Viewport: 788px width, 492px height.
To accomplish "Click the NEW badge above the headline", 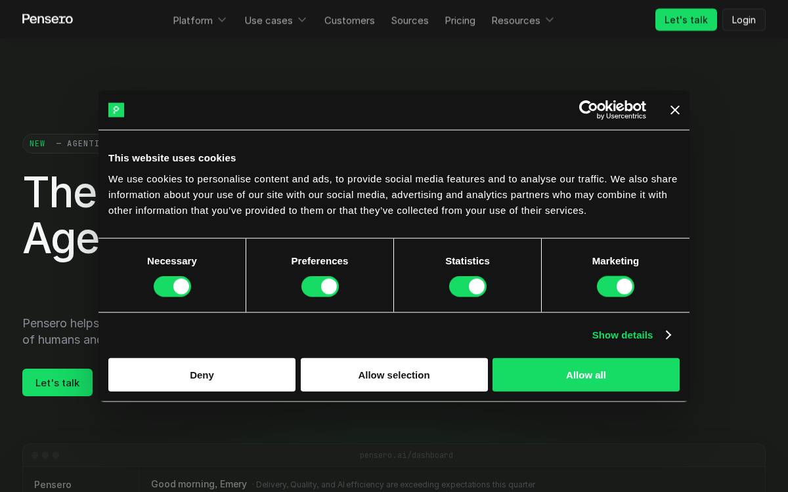I will 37,144.
